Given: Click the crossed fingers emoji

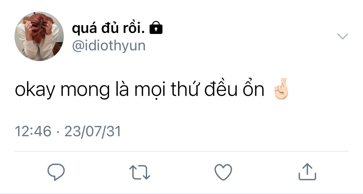Looking at the screenshot, I should coord(281,89).
